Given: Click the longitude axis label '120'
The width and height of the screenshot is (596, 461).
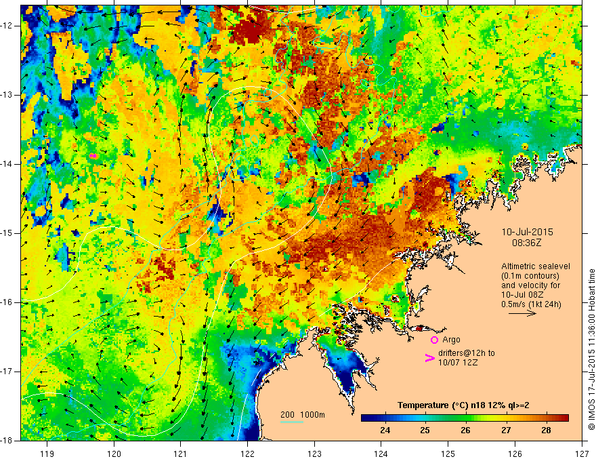Looking at the screenshot, I should click(114, 454).
